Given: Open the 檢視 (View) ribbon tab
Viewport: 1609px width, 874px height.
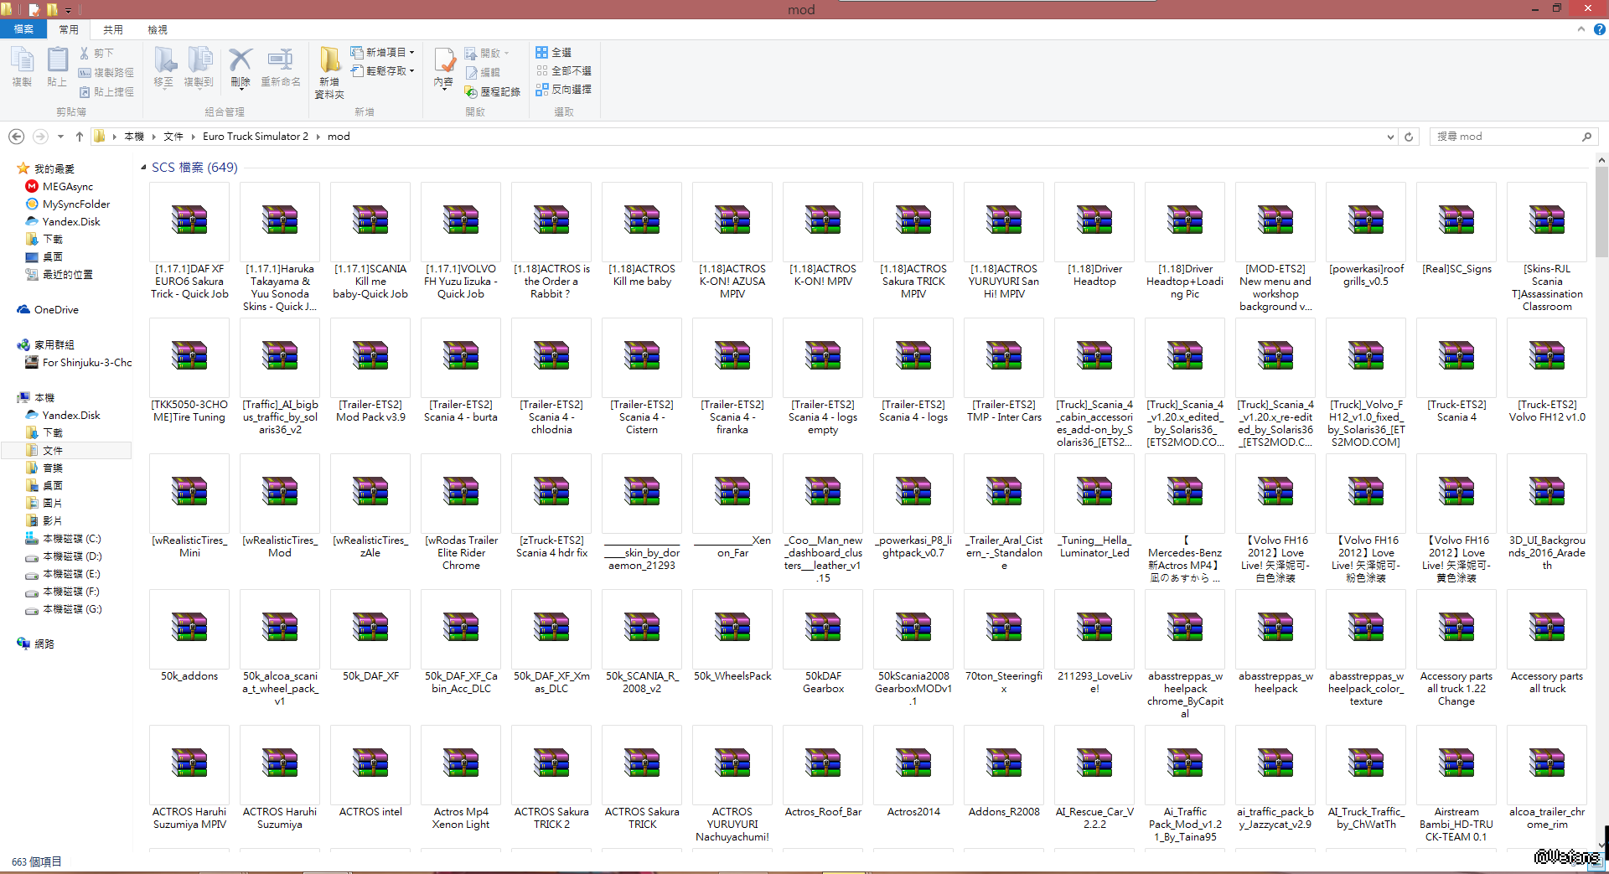Looking at the screenshot, I should click(x=158, y=29).
